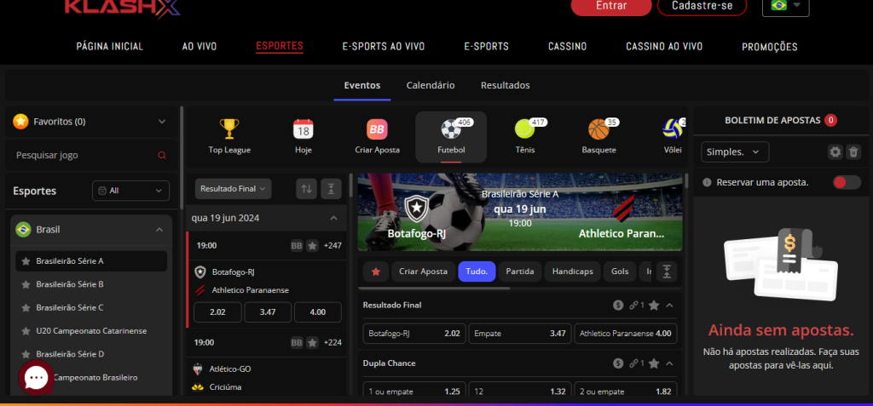This screenshot has width=873, height=406.
Task: Click the Brasil flag icon in sidebar
Action: point(23,229)
